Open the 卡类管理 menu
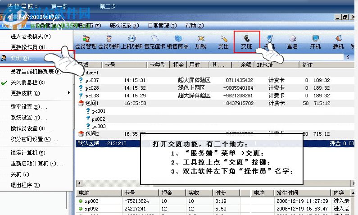Viewport: 358px width, 215px height. click(50, 26)
